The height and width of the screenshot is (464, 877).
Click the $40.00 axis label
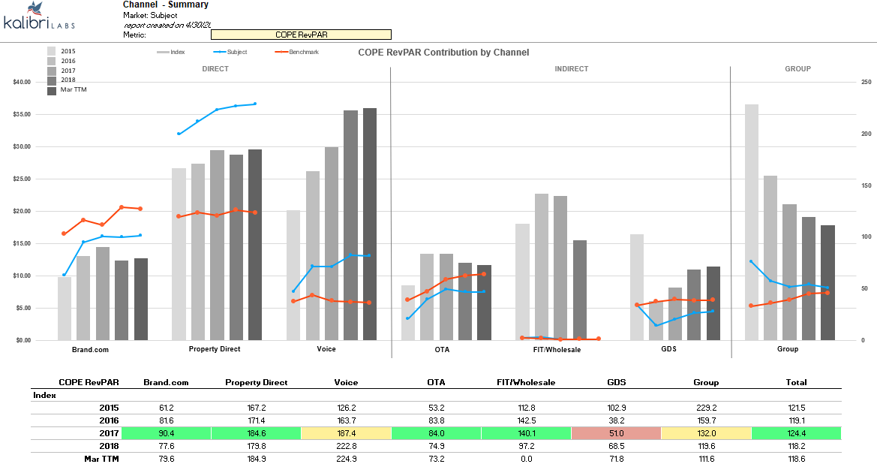pos(22,83)
